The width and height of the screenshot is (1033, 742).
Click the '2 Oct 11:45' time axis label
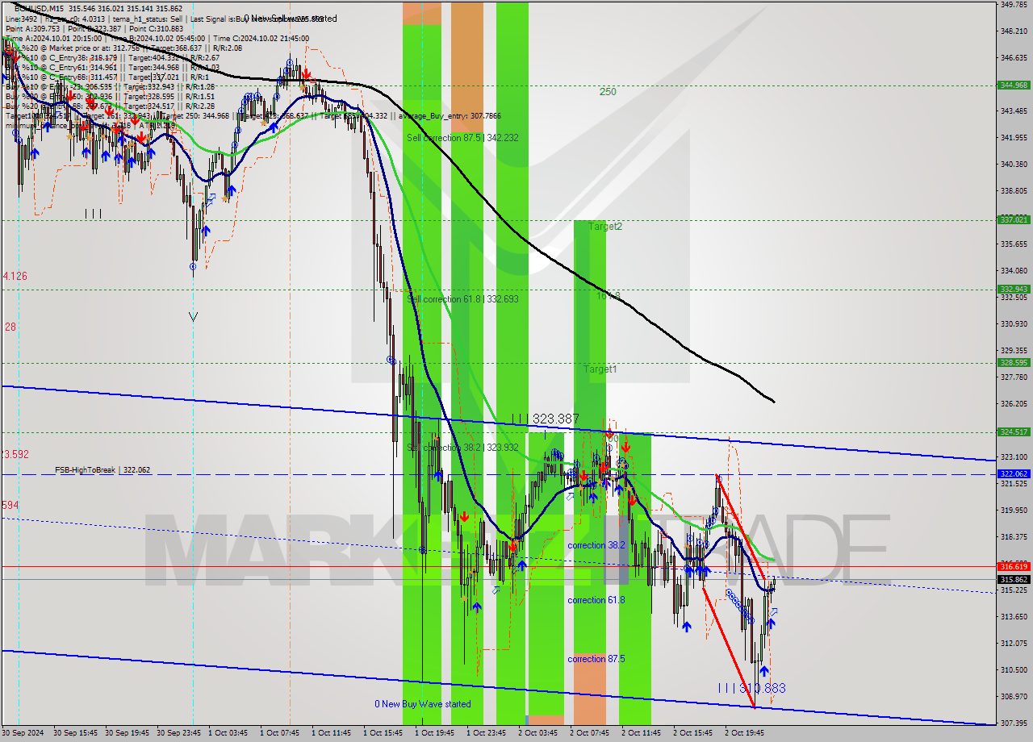641,733
